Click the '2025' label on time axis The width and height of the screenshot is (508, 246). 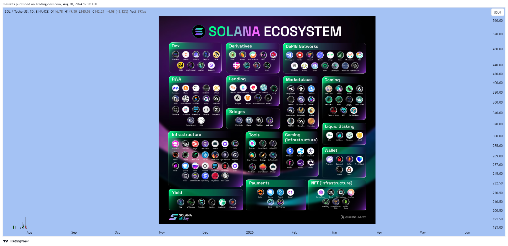(250, 232)
